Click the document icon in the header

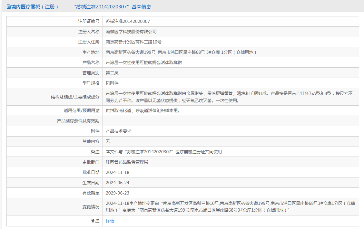pyautogui.click(x=9, y=7)
